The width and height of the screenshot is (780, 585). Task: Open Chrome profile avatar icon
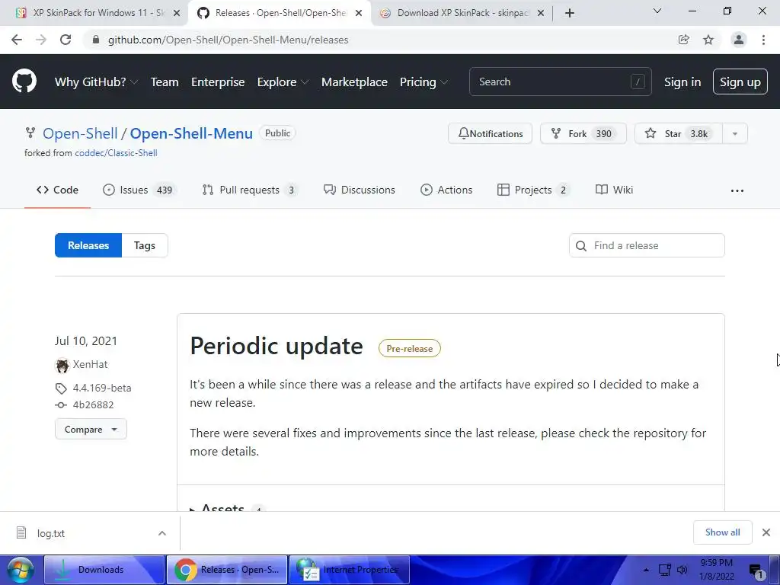739,40
